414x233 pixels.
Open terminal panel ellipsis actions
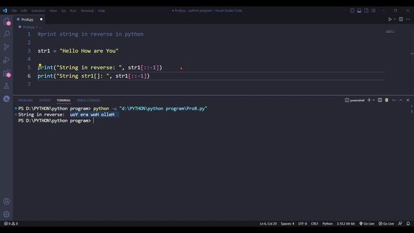click(x=394, y=100)
